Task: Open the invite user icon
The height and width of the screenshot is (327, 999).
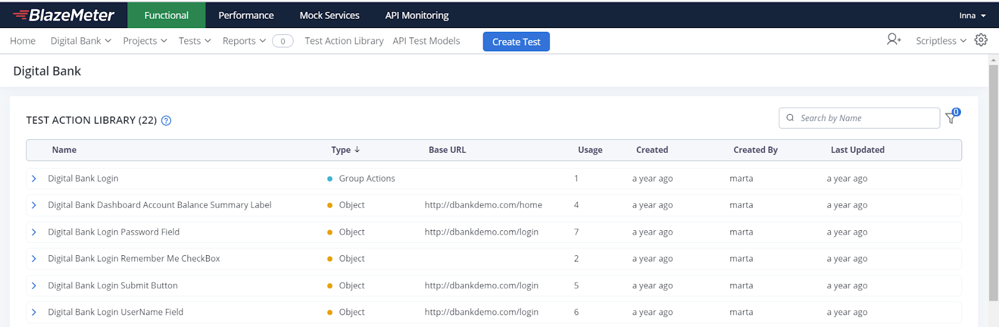Action: (893, 40)
